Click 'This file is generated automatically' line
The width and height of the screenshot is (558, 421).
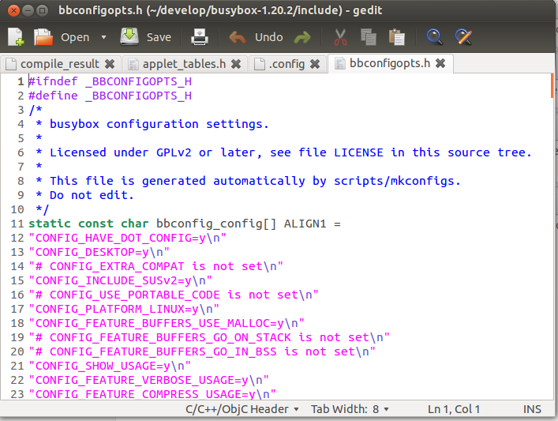[248, 181]
